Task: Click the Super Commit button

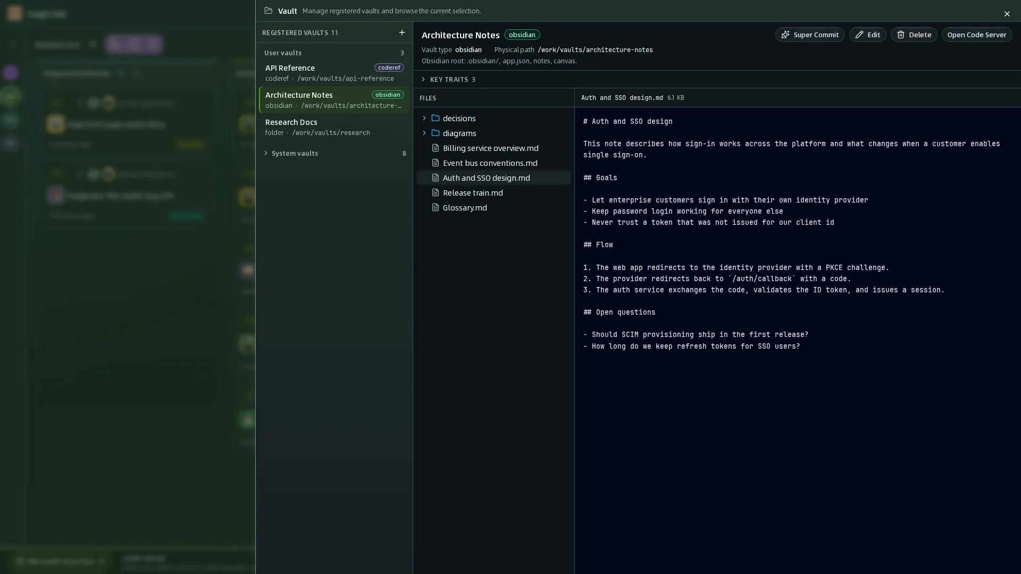Action: [809, 35]
